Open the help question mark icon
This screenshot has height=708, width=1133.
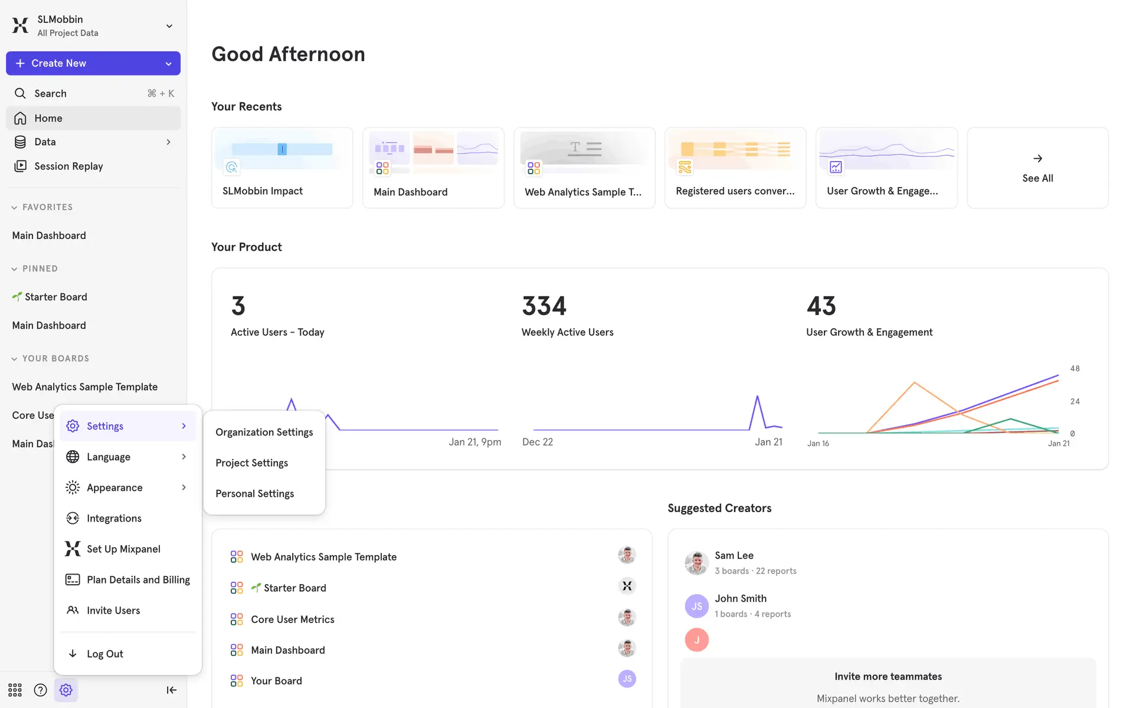tap(40, 690)
